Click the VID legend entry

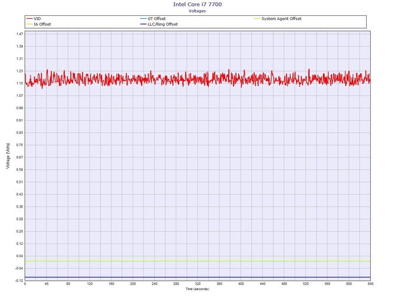coord(34,19)
